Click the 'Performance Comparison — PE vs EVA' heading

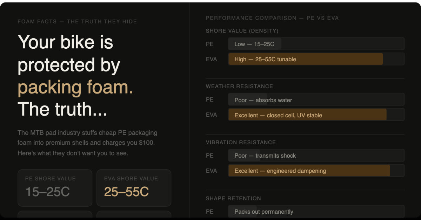pos(272,18)
